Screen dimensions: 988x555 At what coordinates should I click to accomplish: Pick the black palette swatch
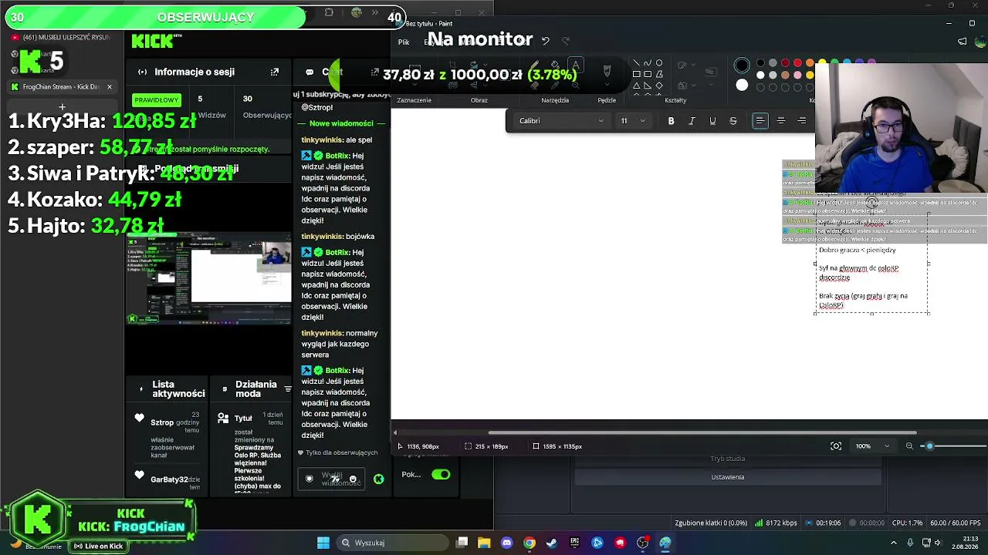point(760,63)
